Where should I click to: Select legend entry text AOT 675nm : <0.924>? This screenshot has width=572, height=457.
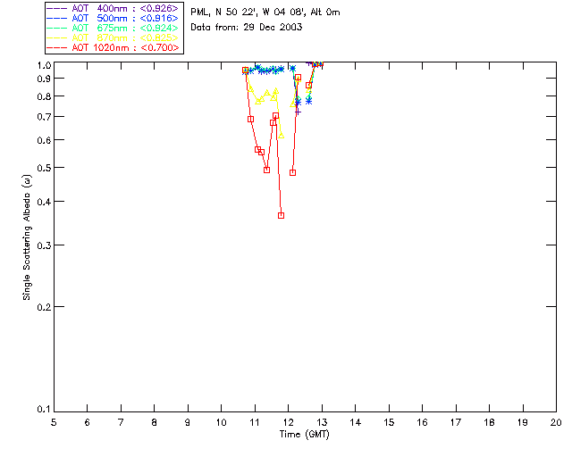coord(125,28)
